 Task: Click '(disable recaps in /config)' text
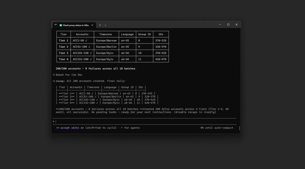[195, 112]
